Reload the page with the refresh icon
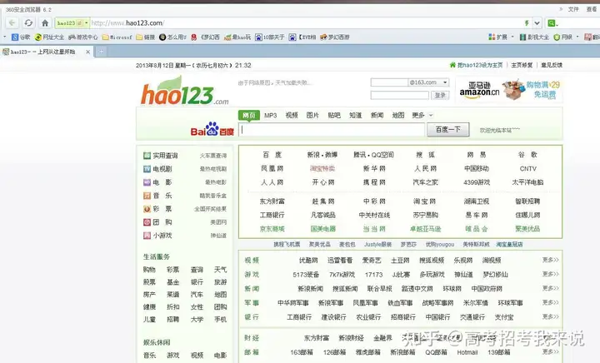This screenshot has width=600, height=363. coord(28,23)
